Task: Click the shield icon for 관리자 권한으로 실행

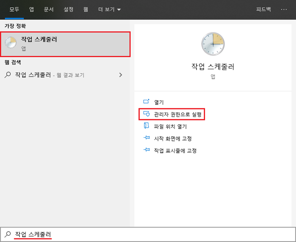Action: 146,114
